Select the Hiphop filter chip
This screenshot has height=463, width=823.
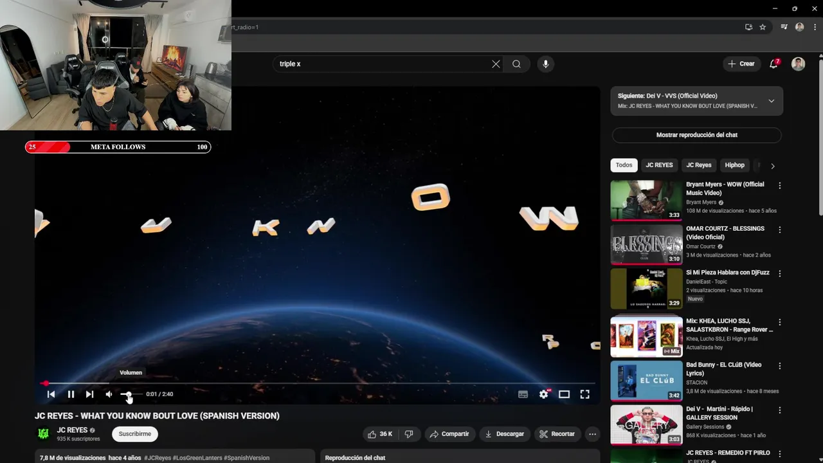[734, 165]
